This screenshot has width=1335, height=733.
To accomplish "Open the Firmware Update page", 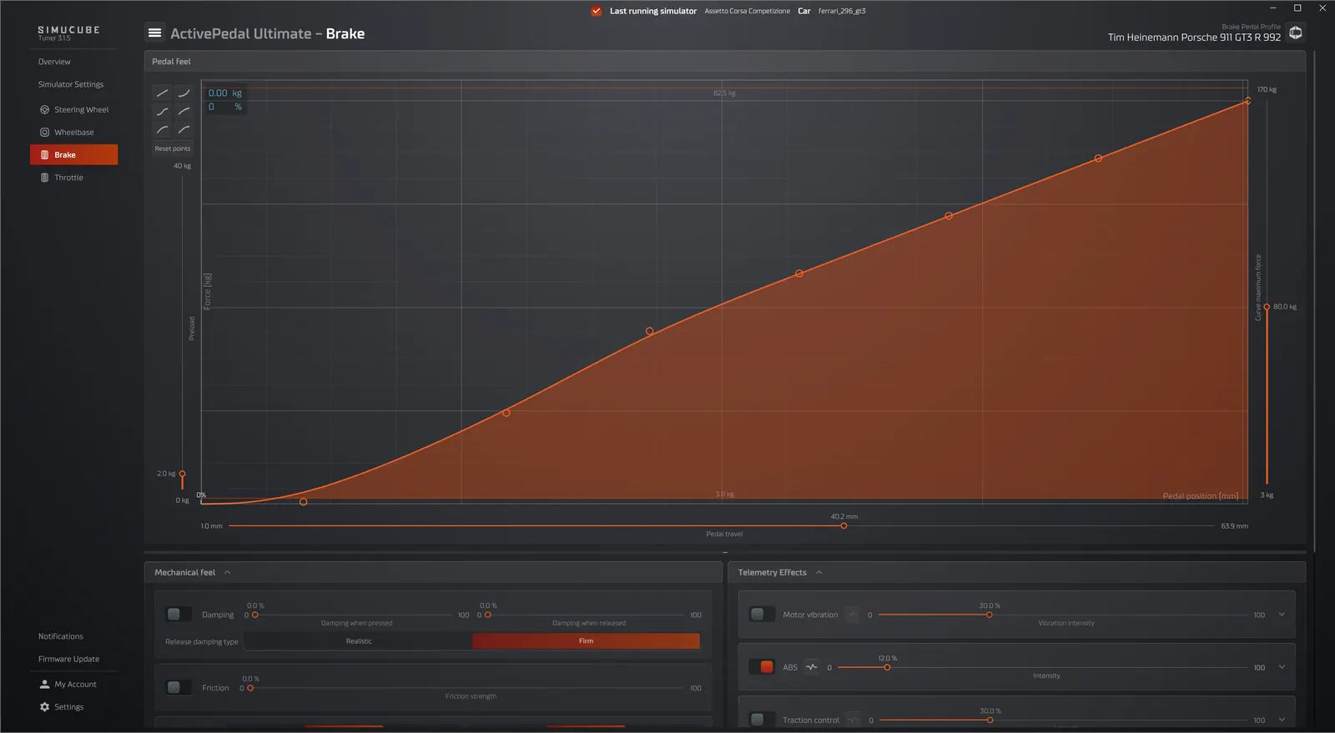I will click(x=68, y=659).
